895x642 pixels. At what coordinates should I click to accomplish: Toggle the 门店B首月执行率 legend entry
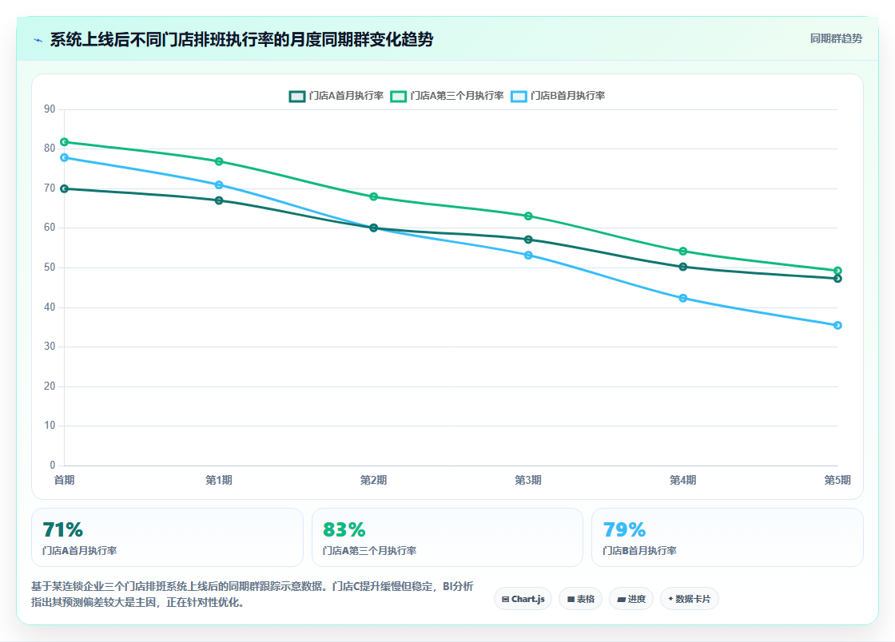[558, 96]
